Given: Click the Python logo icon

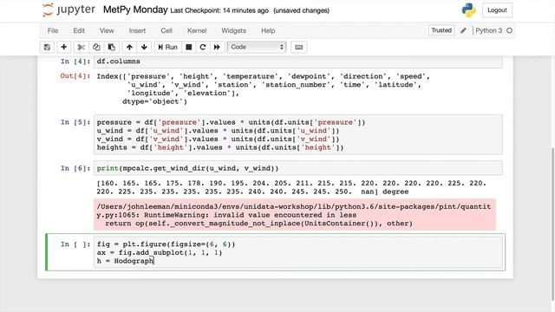Looking at the screenshot, I should [468, 10].
